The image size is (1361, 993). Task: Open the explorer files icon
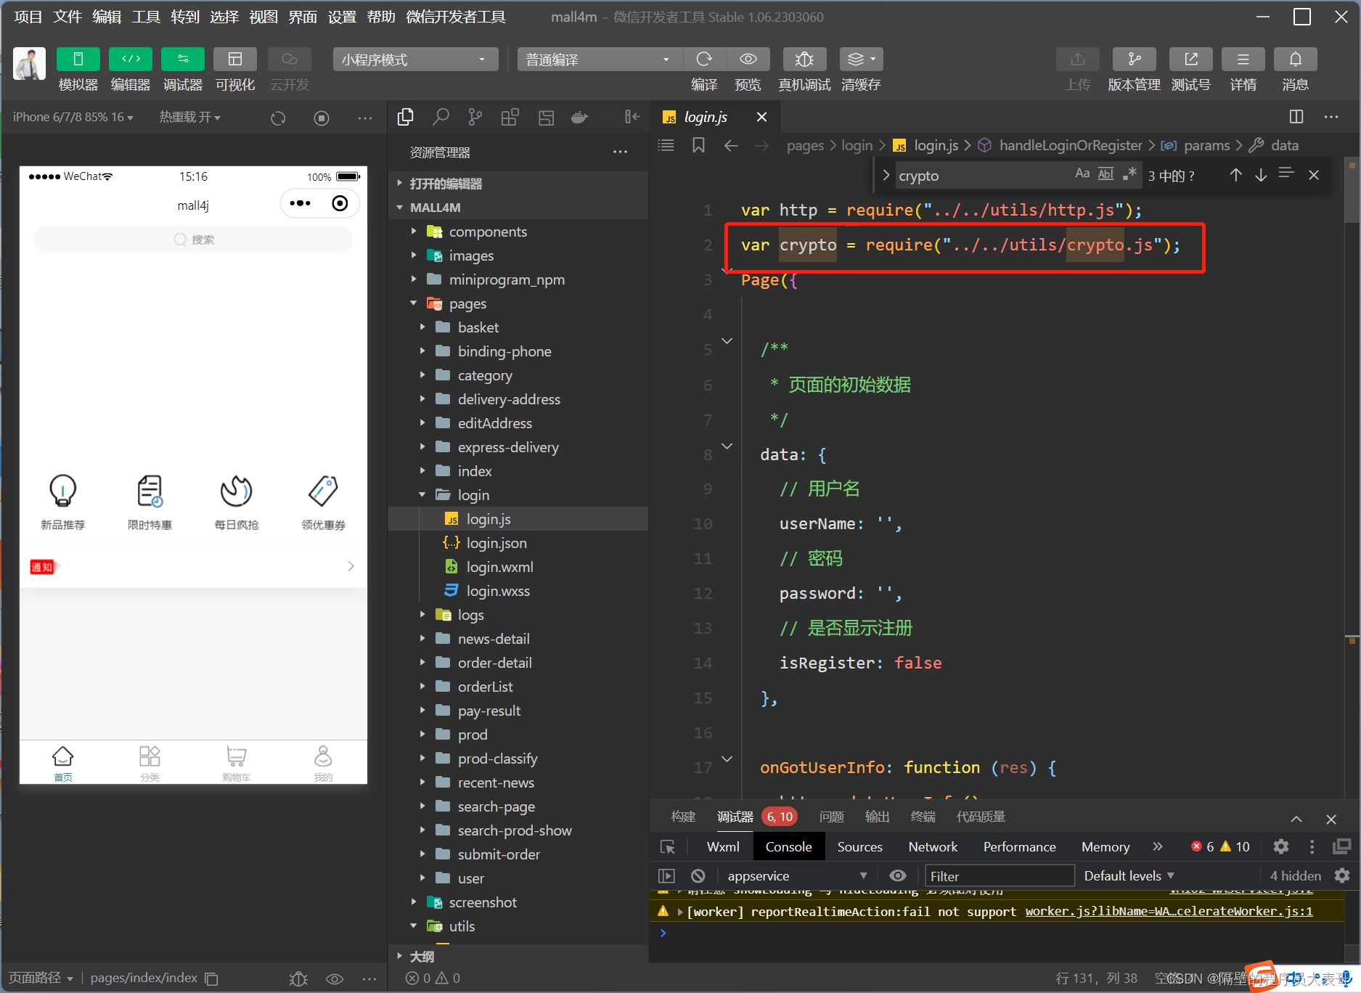[406, 117]
